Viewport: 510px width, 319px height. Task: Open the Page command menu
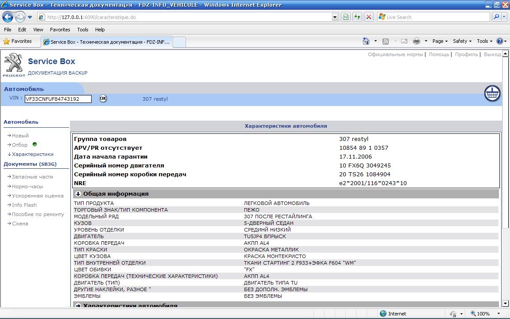tap(440, 41)
